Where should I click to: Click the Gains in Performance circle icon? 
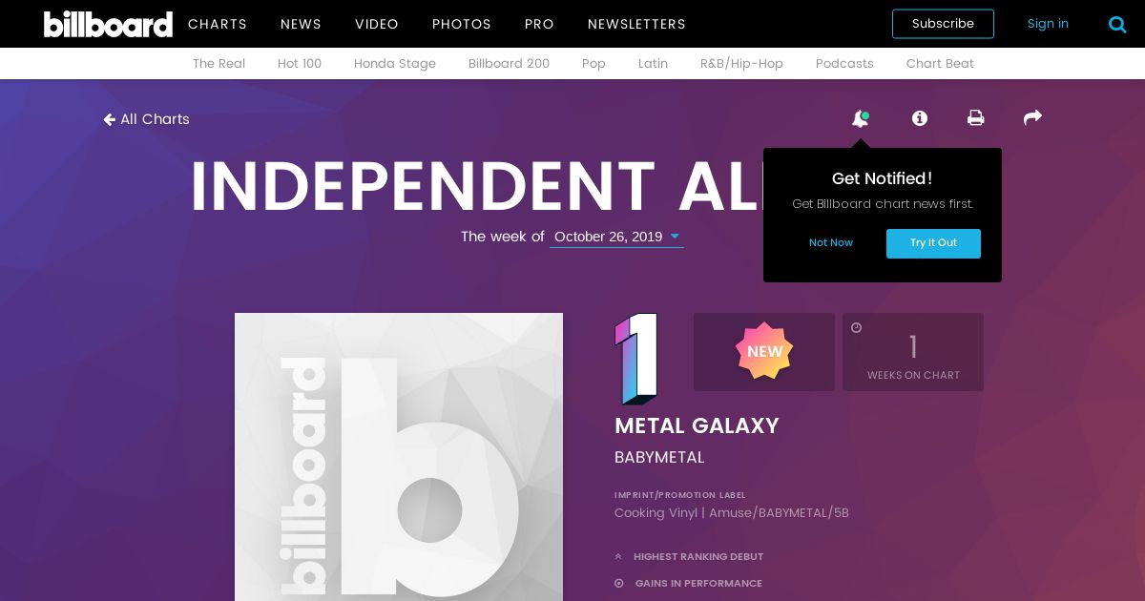tap(619, 583)
